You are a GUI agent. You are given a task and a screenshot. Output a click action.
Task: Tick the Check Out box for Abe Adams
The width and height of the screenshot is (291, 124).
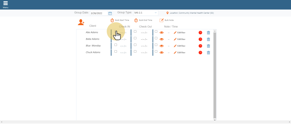point(135,31)
